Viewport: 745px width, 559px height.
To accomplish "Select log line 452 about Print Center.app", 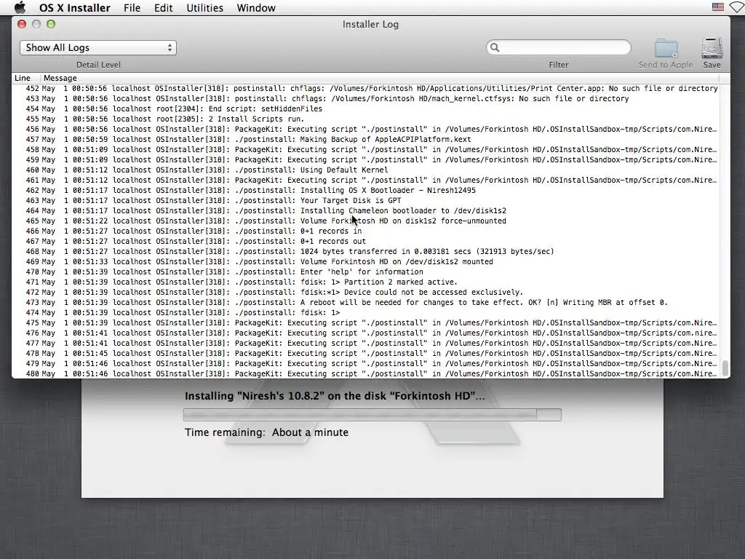I will (x=366, y=88).
